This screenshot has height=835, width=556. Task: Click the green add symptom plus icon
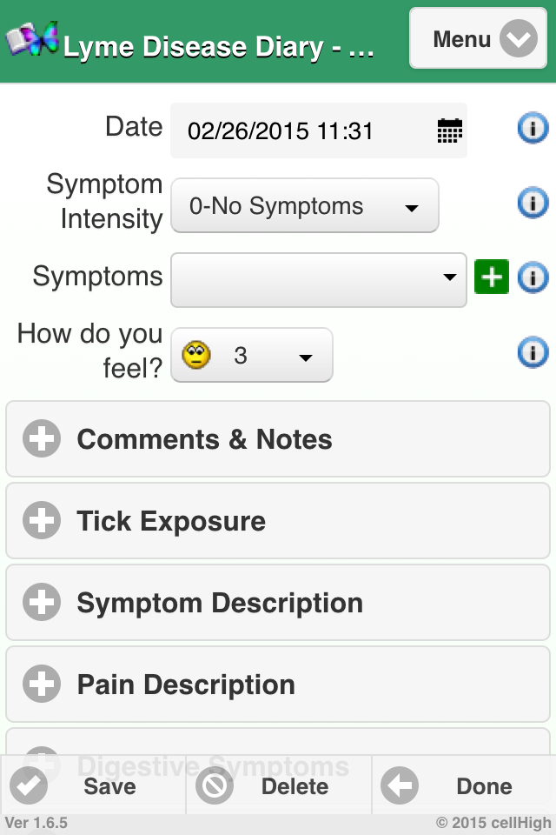pyautogui.click(x=491, y=277)
